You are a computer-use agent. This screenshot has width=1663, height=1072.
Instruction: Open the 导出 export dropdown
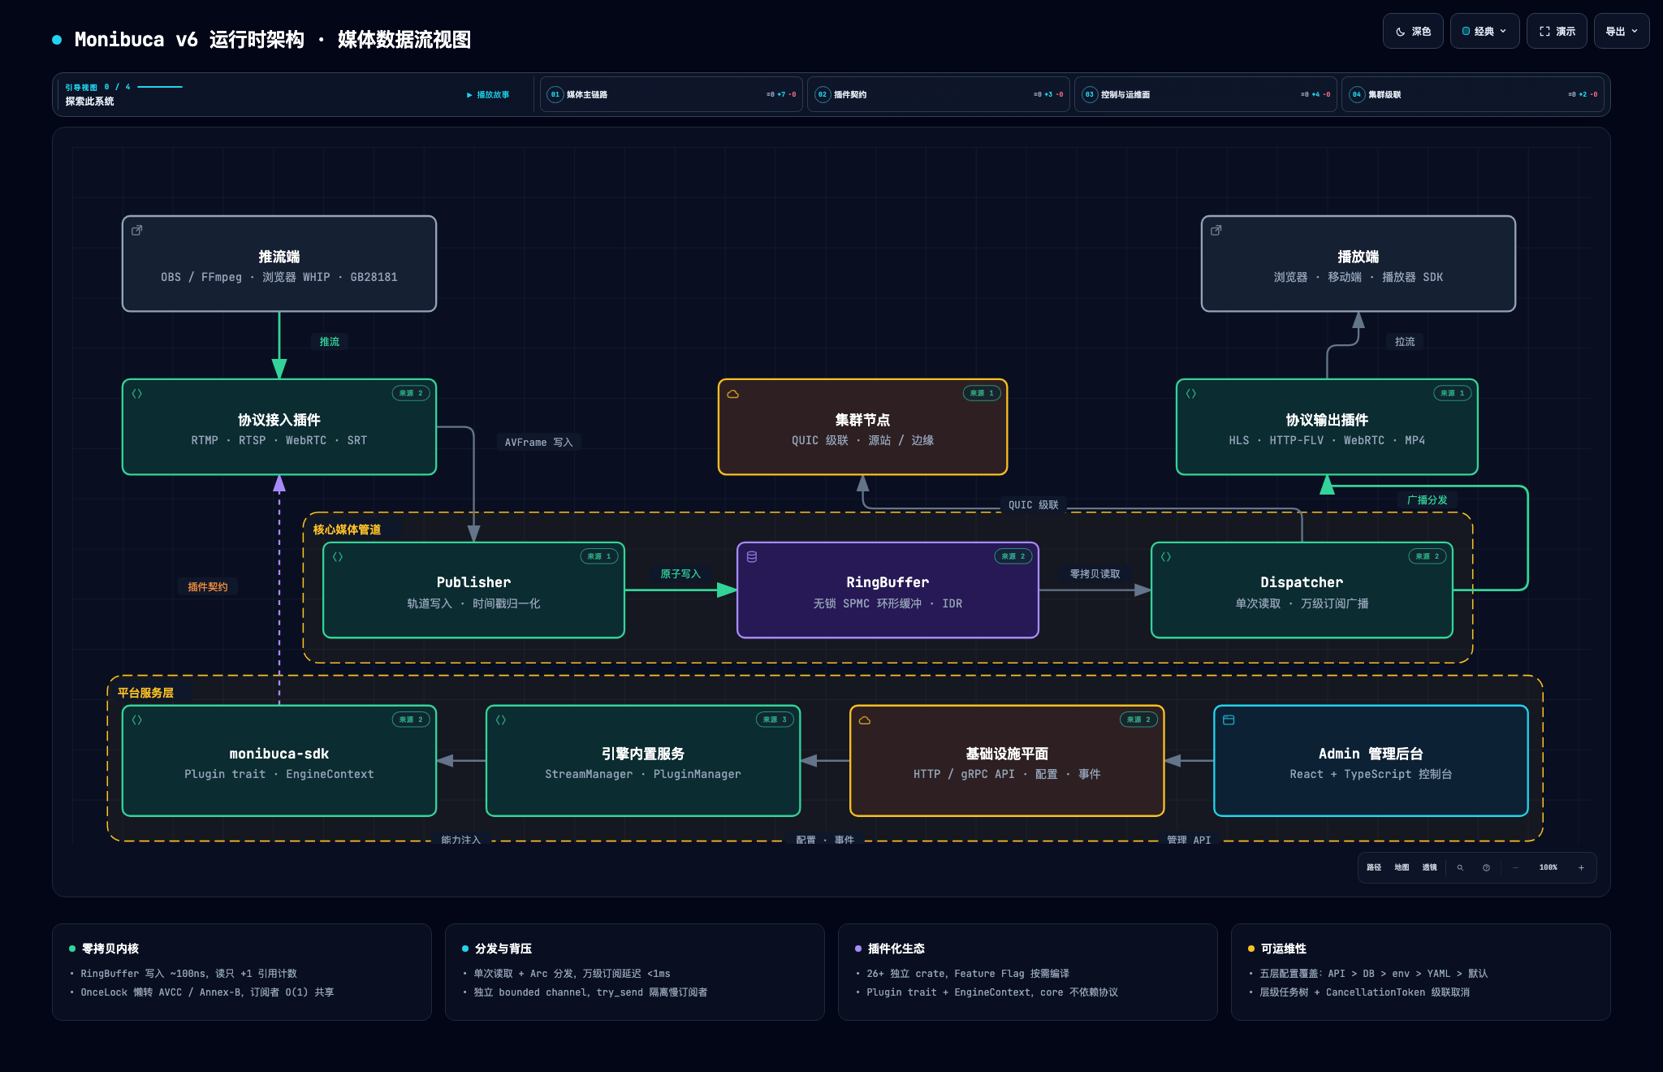point(1622,32)
